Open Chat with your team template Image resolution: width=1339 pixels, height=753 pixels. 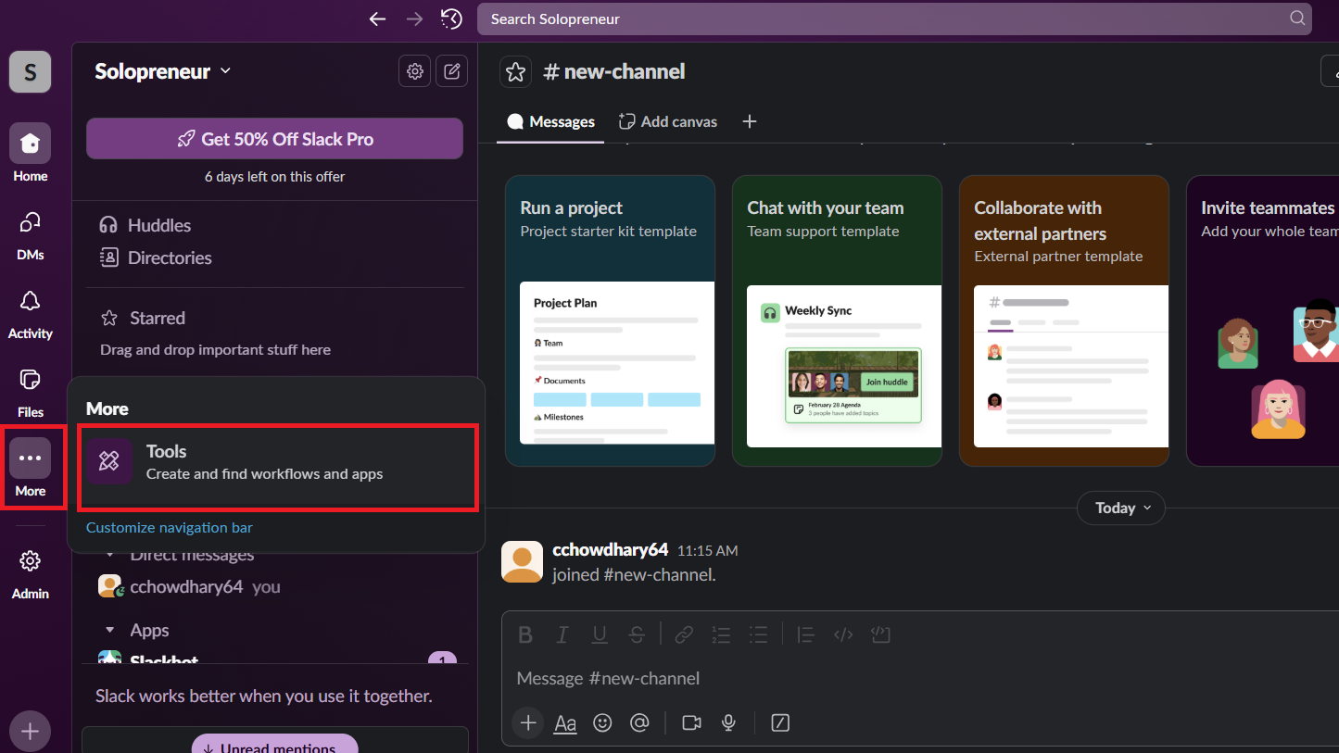[x=837, y=320]
